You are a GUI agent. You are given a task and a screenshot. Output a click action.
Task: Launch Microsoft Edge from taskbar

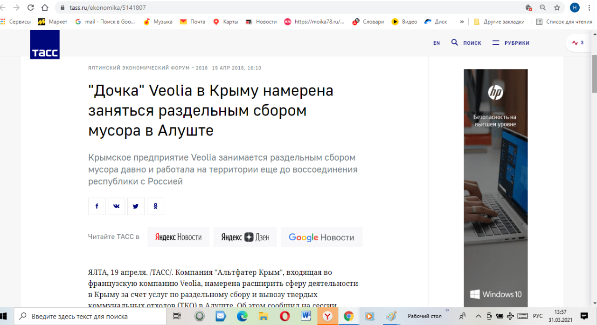pos(242,316)
